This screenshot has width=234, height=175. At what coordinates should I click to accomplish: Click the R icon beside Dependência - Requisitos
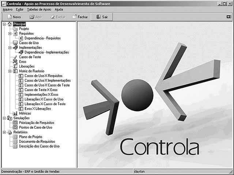click(x=21, y=38)
